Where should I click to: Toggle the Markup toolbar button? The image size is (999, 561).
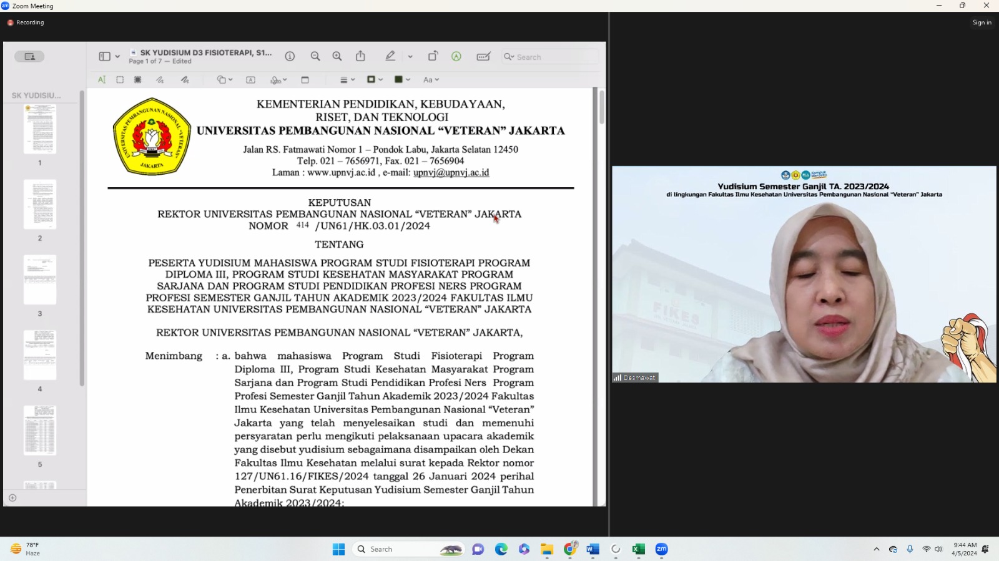[x=456, y=56]
